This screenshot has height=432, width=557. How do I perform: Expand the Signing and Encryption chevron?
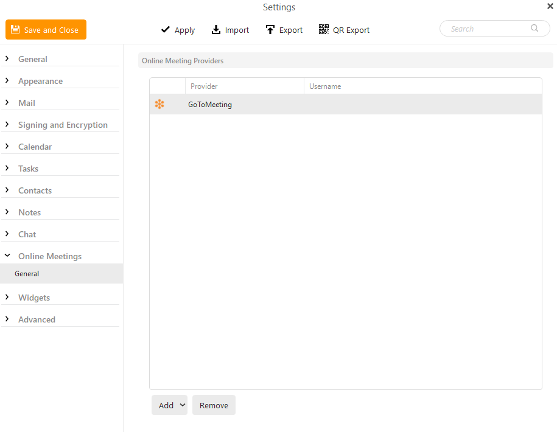7,124
